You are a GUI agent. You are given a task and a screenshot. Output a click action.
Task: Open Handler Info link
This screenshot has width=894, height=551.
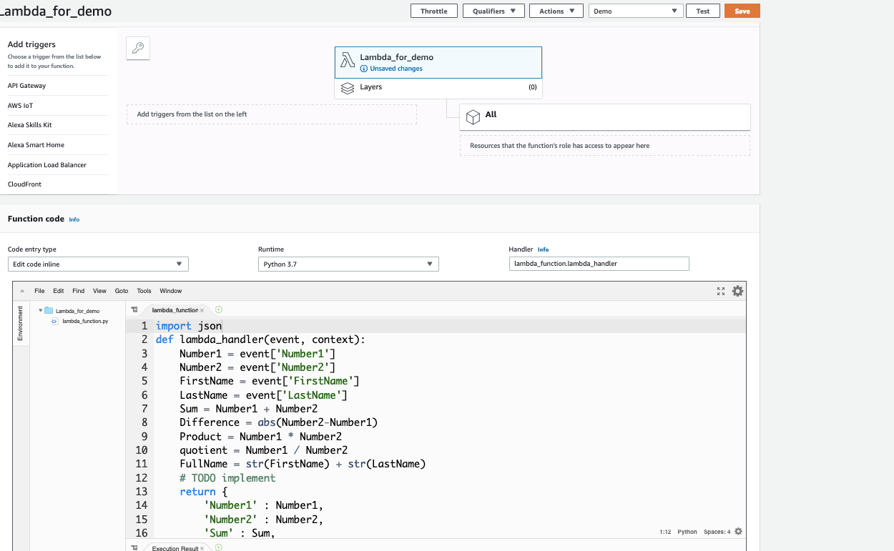[x=544, y=249]
